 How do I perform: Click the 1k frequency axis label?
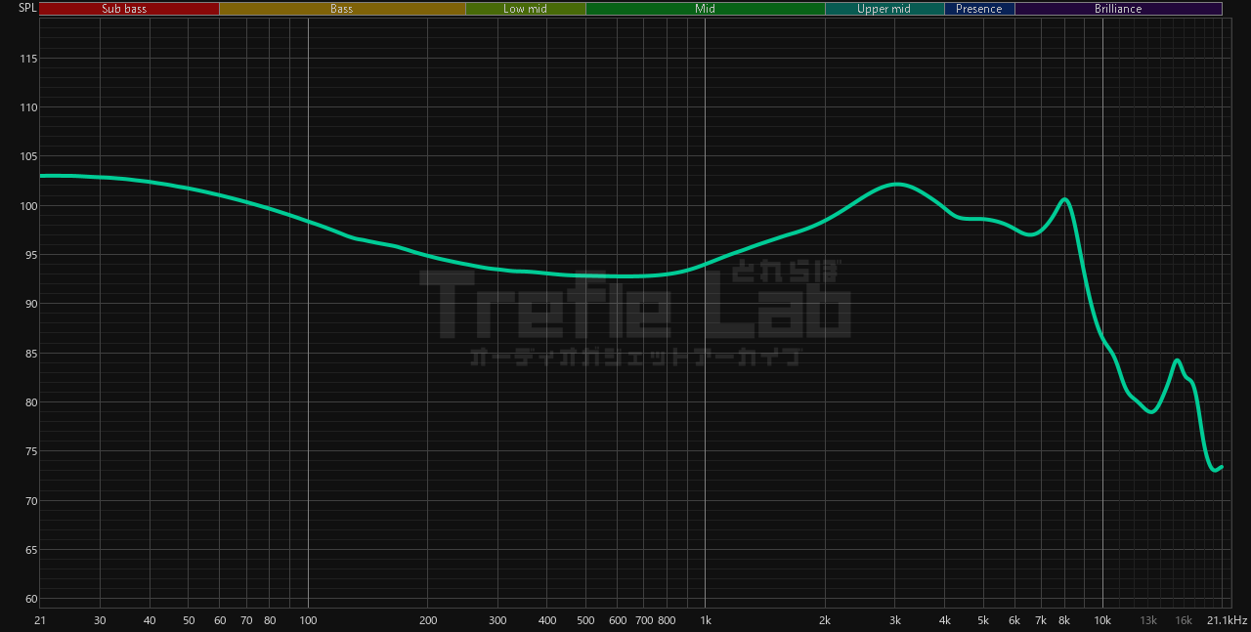point(706,620)
